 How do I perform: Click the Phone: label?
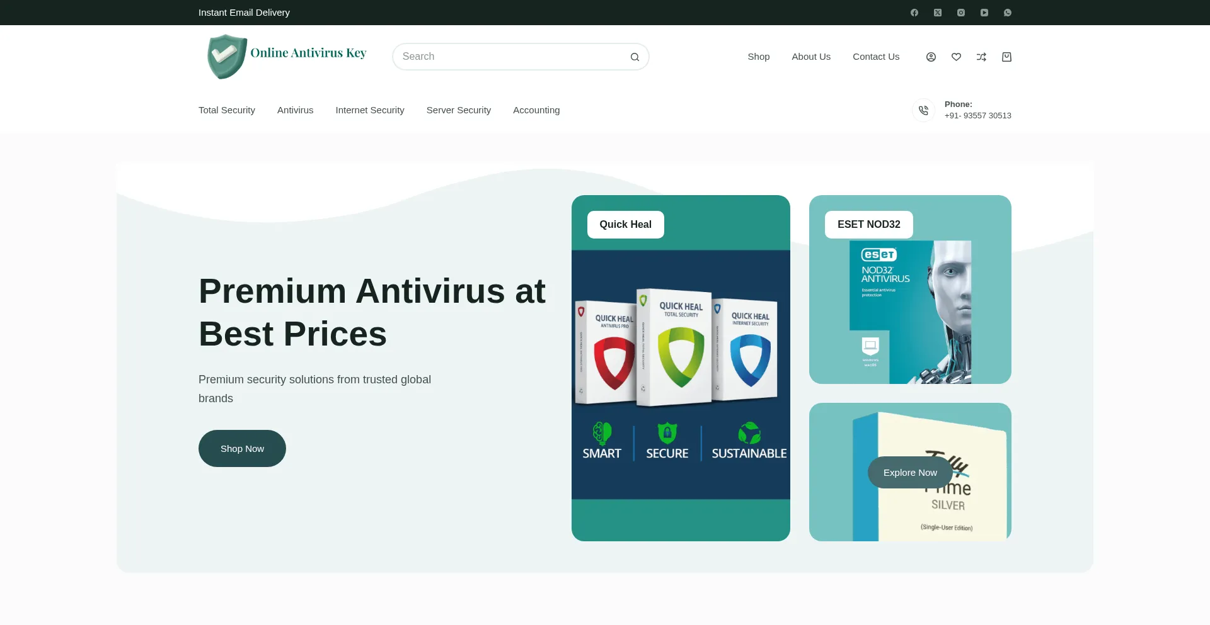[958, 104]
